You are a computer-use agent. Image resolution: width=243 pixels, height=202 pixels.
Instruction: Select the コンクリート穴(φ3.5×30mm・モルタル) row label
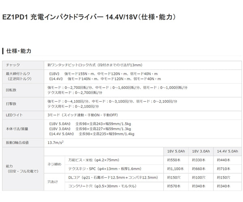coord(102,186)
